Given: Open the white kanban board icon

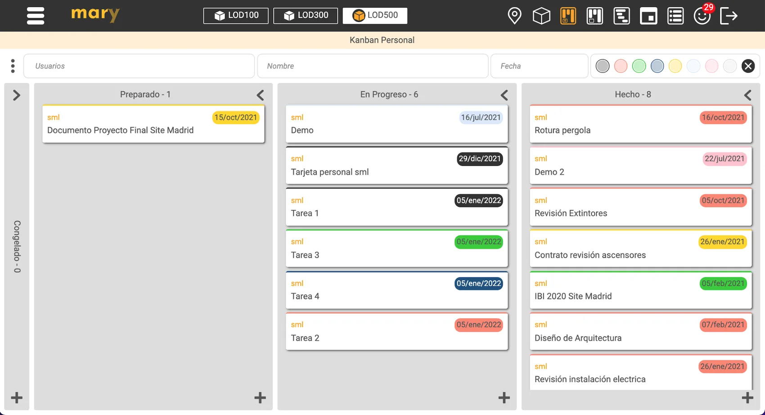Looking at the screenshot, I should click(x=595, y=16).
